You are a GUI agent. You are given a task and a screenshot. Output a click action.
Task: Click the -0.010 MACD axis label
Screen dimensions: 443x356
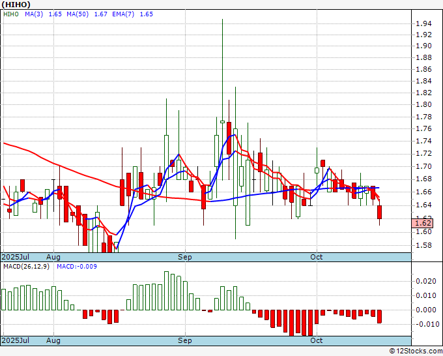pyautogui.click(x=424, y=324)
